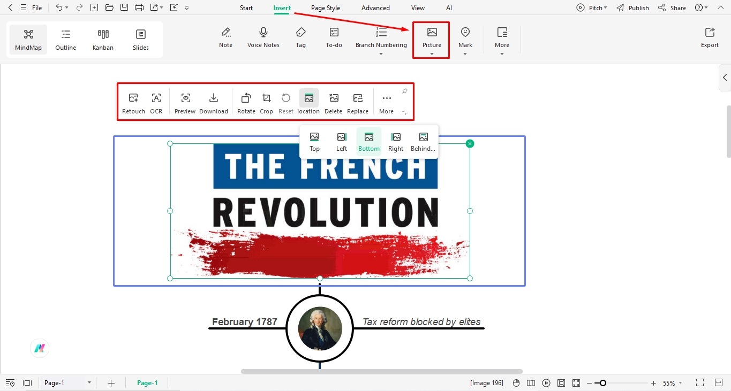This screenshot has width=731, height=391.
Task: Switch to Outline view
Action: (x=66, y=40)
